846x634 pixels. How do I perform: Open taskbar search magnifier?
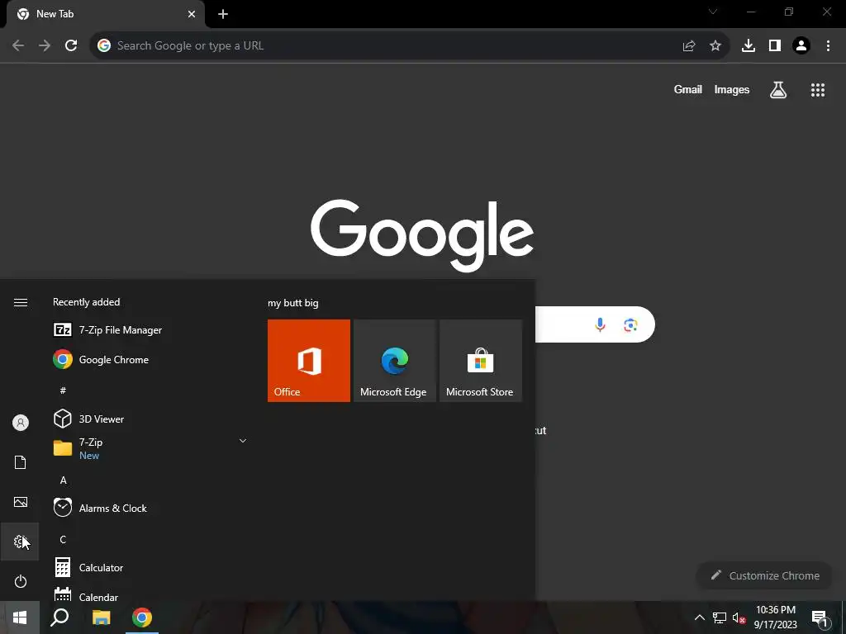(x=59, y=617)
